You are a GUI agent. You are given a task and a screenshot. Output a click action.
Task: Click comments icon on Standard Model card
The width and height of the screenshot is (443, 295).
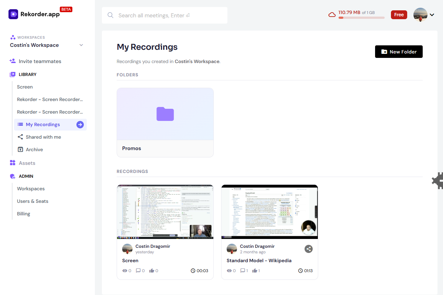click(243, 271)
